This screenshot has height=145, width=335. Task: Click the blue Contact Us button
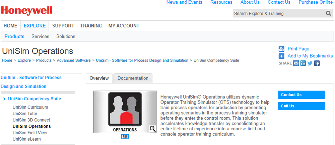pyautogui.click(x=301, y=95)
